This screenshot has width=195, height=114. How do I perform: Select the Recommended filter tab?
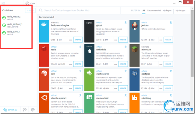(x=154, y=11)
